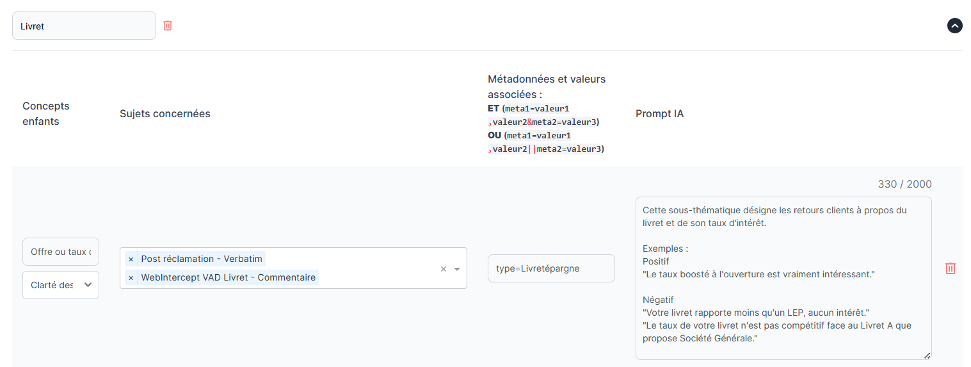Open the "Clarté des" dropdown
The width and height of the screenshot is (971, 367).
[61, 285]
